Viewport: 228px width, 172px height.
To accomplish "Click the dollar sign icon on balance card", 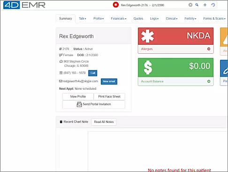I will coord(148,67).
